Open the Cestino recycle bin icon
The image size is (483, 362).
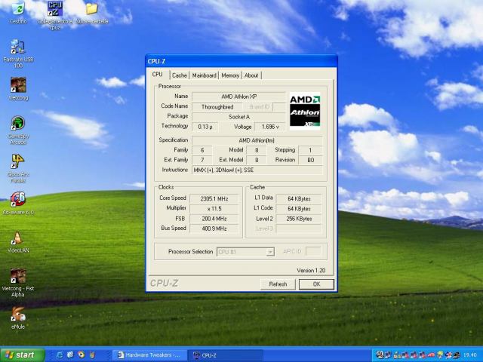[18, 12]
